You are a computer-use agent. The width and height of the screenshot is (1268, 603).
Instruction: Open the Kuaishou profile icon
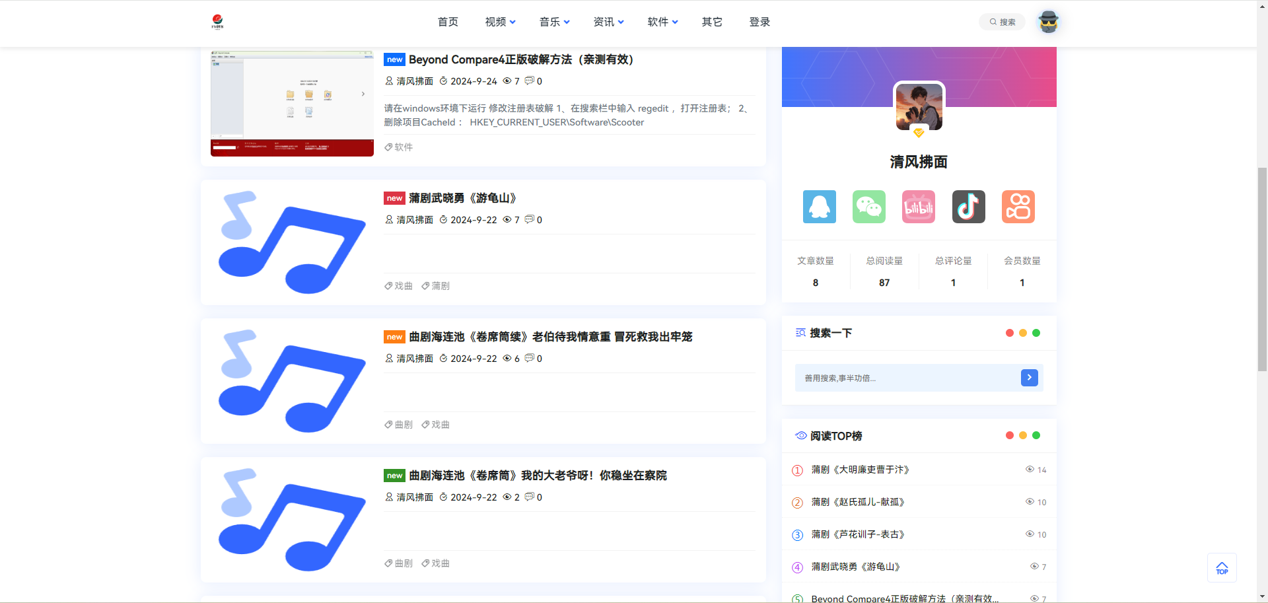[x=1018, y=207]
